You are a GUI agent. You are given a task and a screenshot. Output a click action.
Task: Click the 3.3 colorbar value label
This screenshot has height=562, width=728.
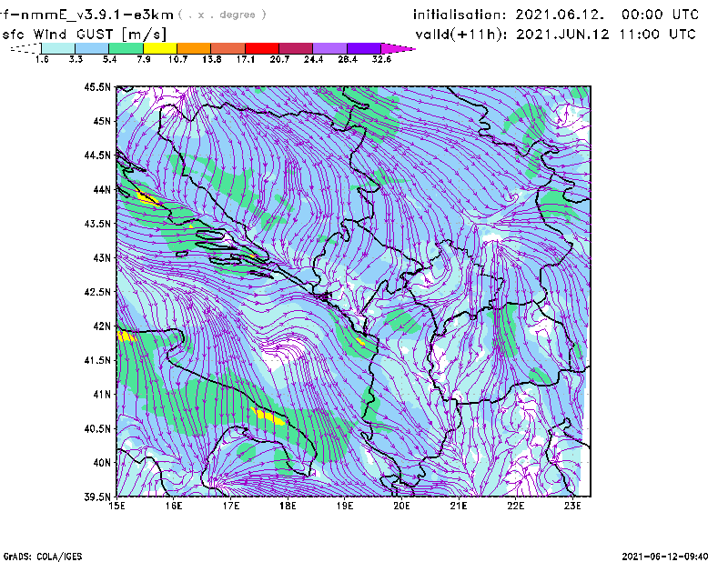point(76,59)
